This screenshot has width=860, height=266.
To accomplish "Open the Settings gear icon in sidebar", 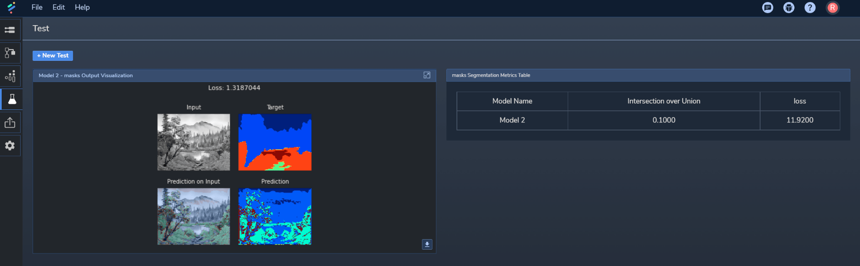I will pos(10,146).
